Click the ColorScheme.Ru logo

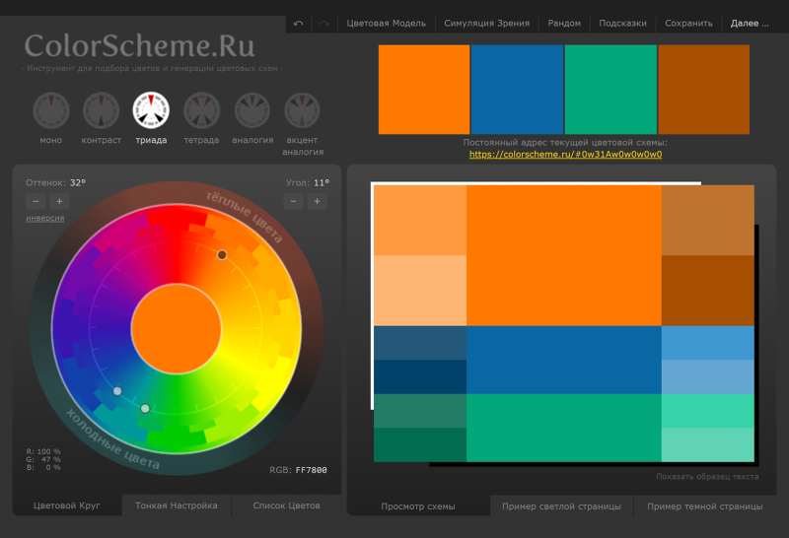pyautogui.click(x=140, y=45)
